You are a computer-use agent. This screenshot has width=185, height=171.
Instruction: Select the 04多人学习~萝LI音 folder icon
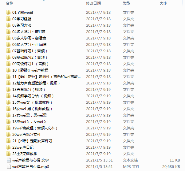(x=8, y=32)
